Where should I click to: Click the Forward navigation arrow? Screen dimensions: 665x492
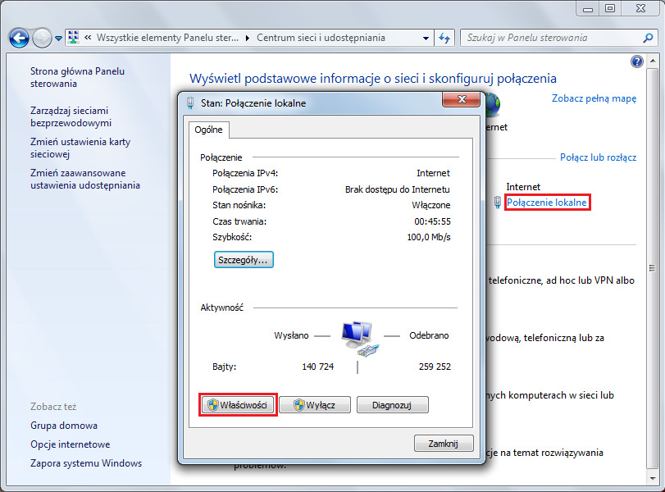coord(42,39)
